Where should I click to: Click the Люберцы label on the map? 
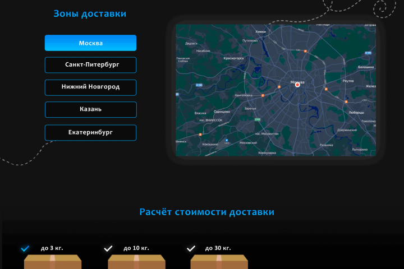coord(356,113)
